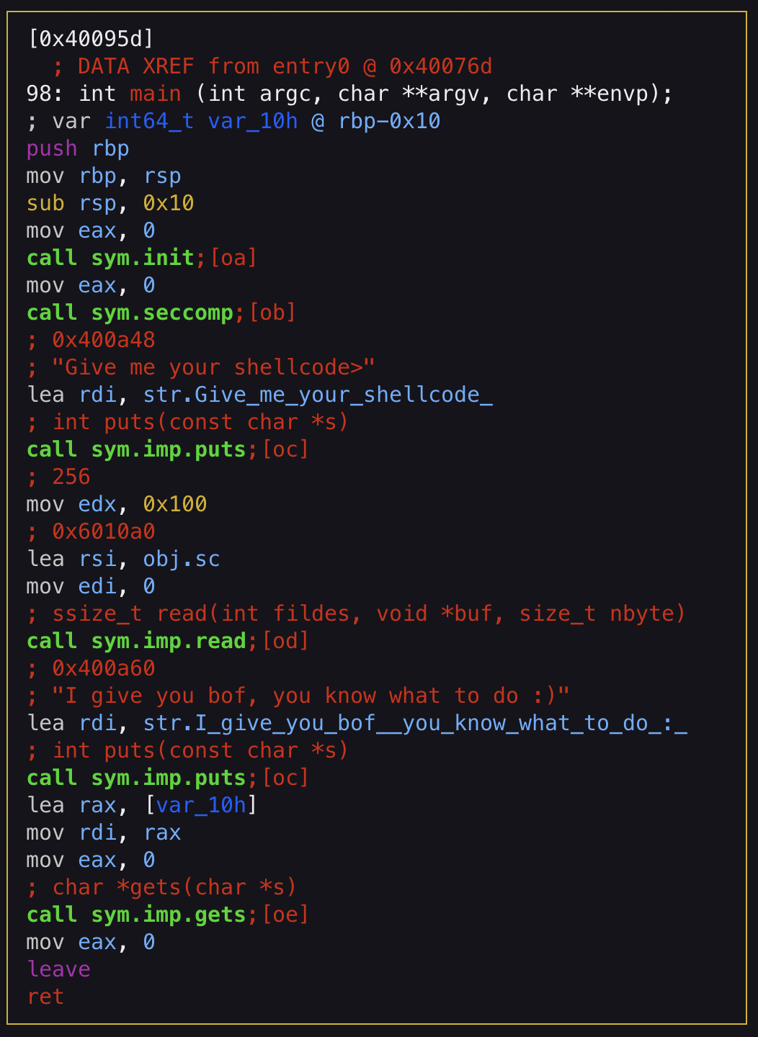The width and height of the screenshot is (758, 1037).
Task: Click the [od] jump shortcut tag
Action: (x=285, y=641)
